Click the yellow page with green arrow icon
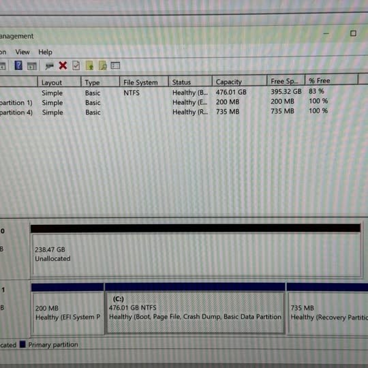 pos(89,65)
